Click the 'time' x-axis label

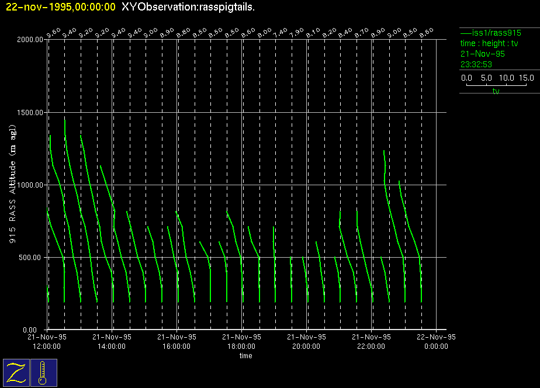(245, 356)
